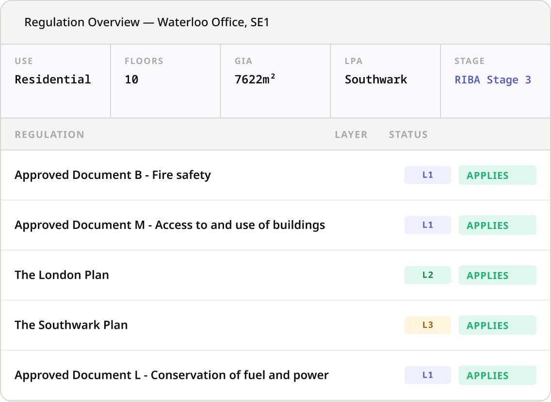Click the GIA value '7622m²'
The image size is (551, 402).
click(255, 80)
